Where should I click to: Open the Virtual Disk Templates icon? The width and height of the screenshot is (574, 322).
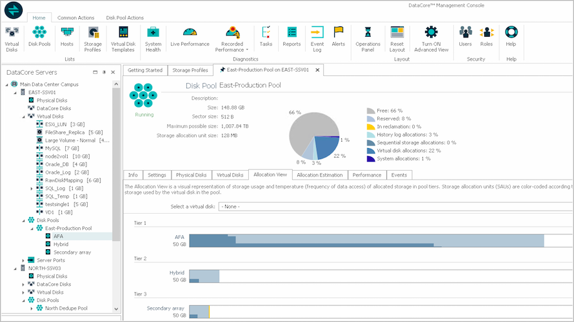coord(123,39)
